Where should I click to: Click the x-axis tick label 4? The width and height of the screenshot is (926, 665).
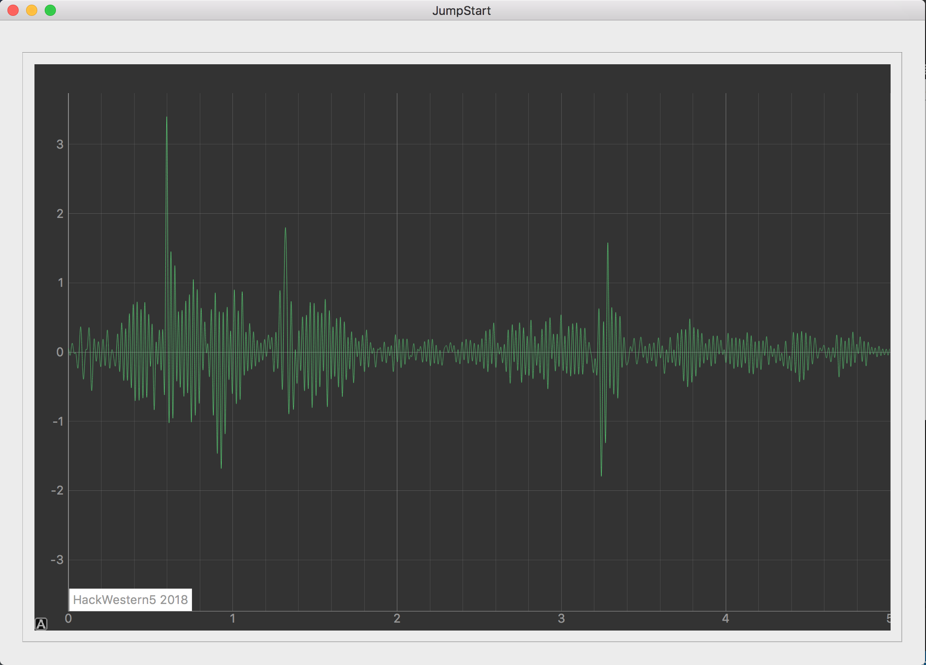click(725, 618)
